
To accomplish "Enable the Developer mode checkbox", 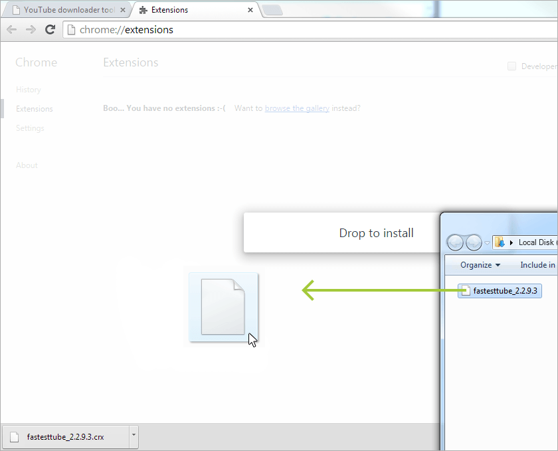I will click(511, 66).
